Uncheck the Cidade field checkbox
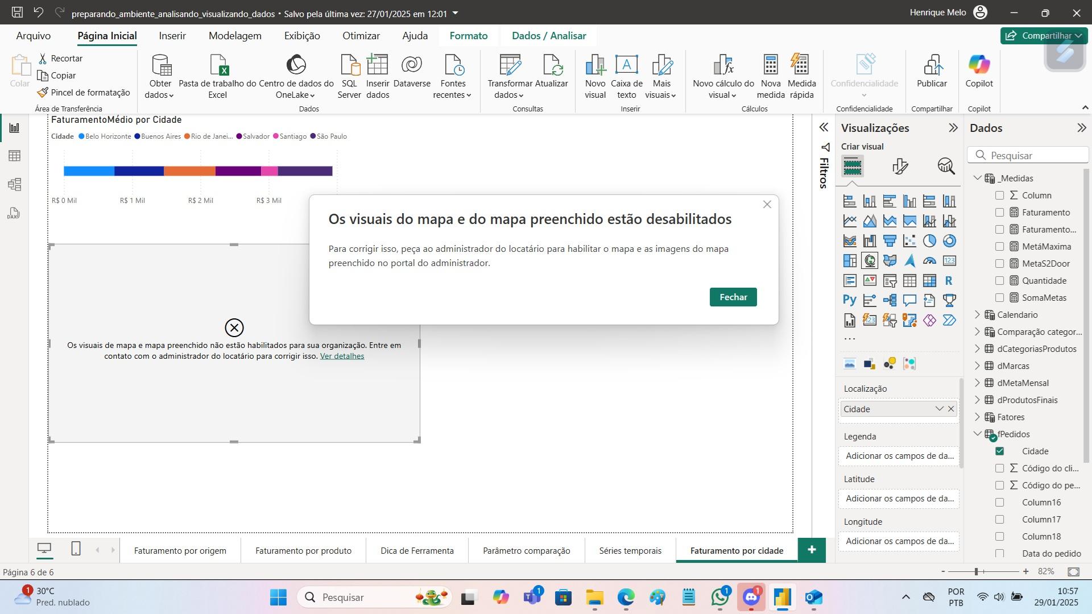The image size is (1092, 614). tap(999, 451)
